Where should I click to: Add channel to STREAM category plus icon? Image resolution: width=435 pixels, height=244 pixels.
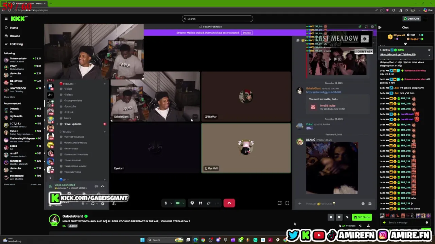[104, 84]
